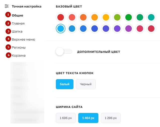The width and height of the screenshot is (160, 127).
Task: Click red badge number 2
Action: coord(8,23)
